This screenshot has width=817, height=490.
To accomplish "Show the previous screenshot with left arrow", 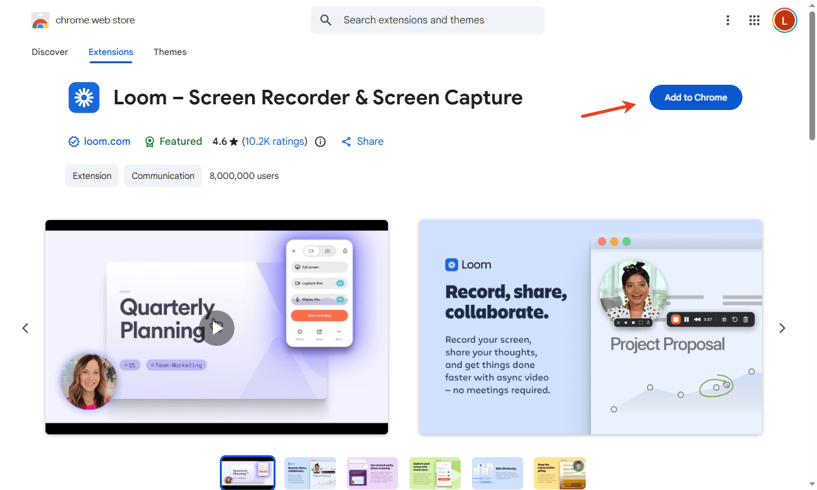I will coord(25,328).
